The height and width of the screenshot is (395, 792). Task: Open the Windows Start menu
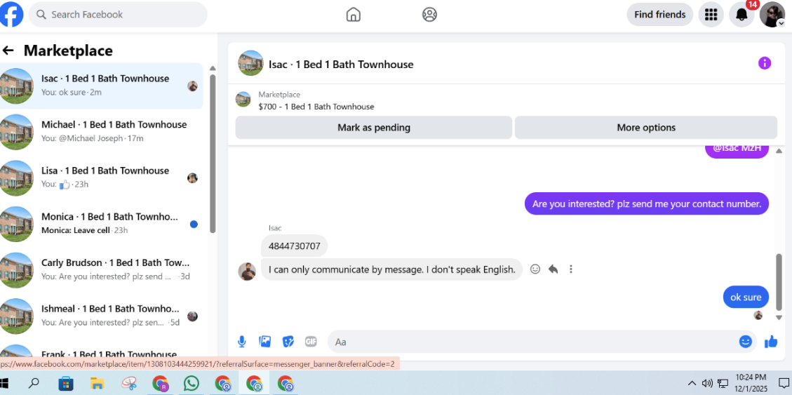pos(4,383)
